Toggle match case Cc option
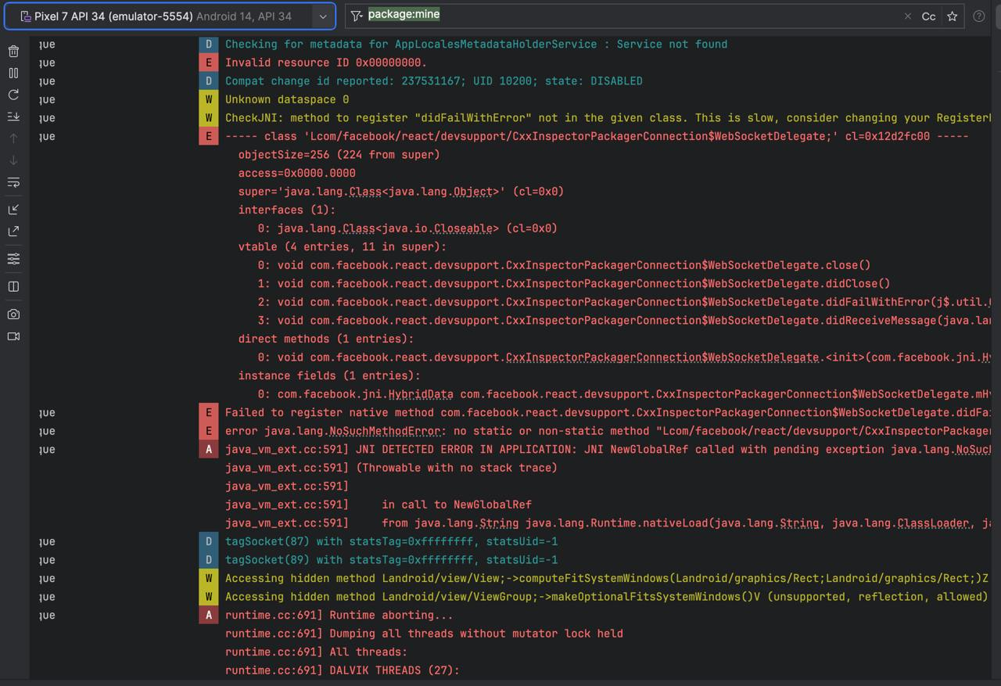This screenshot has height=686, width=1001. tap(928, 16)
